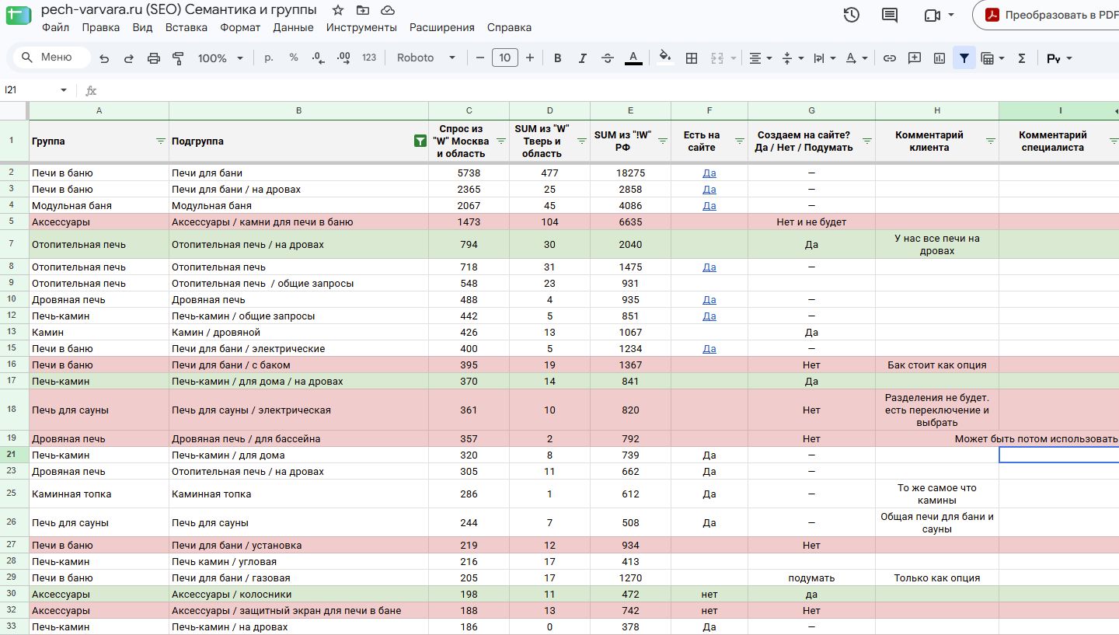Image resolution: width=1119 pixels, height=635 pixels.
Task: Open the green filter on Подгруппа column
Action: [x=420, y=141]
